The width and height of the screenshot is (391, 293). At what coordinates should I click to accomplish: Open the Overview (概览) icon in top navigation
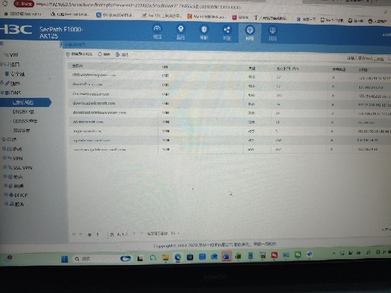point(157,31)
